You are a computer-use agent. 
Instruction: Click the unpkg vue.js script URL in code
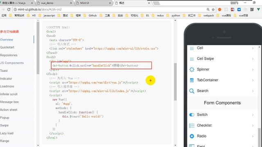coord(95,82)
